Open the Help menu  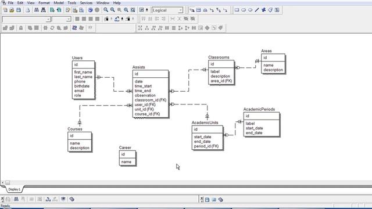[x=117, y=3]
